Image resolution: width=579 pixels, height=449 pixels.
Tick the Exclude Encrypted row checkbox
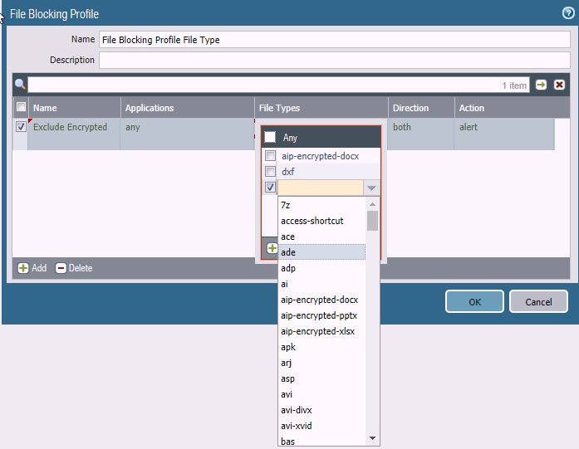coord(22,127)
